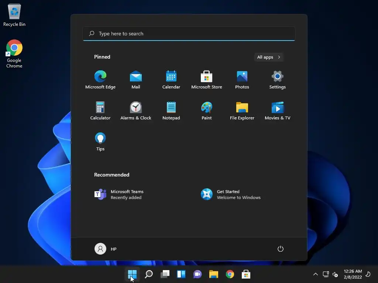Open notifications moon icon in tray
Image resolution: width=378 pixels, height=283 pixels.
[x=368, y=274]
